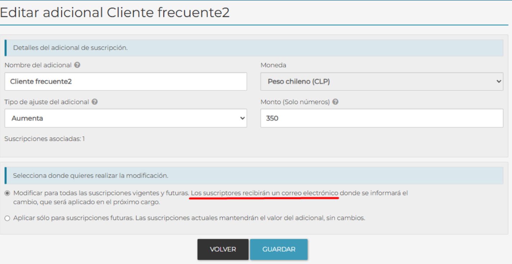The height and width of the screenshot is (264, 512).
Task: Click 'Detalles del adicional de suscripción.' header
Action: (254, 48)
